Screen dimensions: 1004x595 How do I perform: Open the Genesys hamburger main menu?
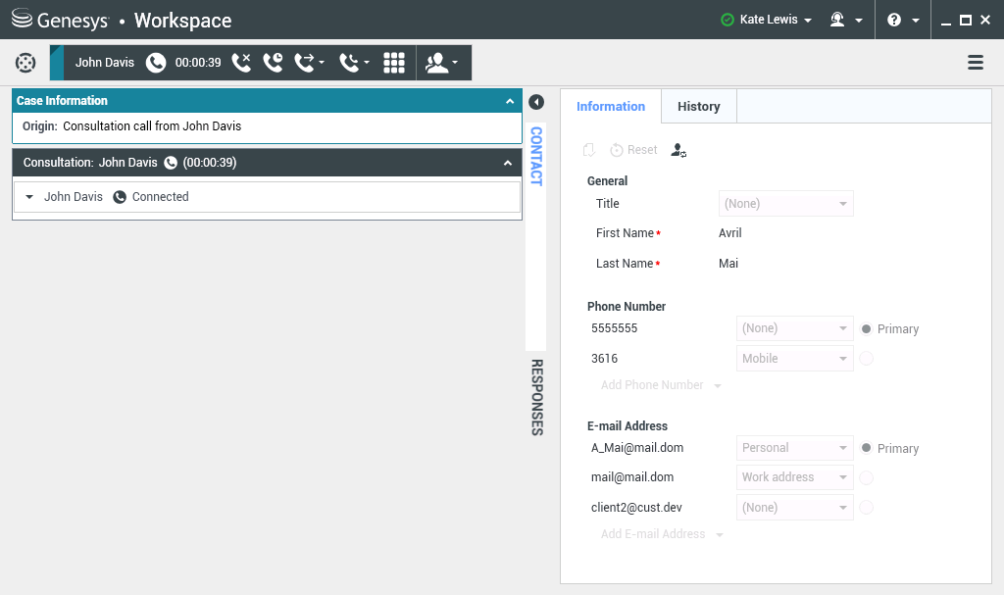point(976,63)
